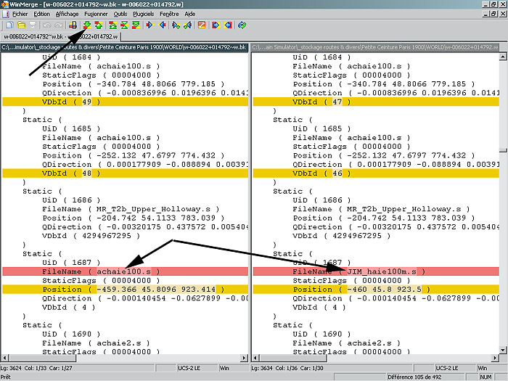Copy all differences to right icon
This screenshot has height=381, width=508.
(216, 25)
